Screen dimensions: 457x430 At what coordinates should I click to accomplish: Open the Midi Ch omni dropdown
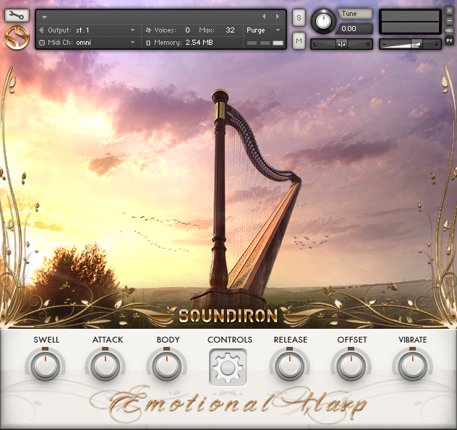pos(132,43)
